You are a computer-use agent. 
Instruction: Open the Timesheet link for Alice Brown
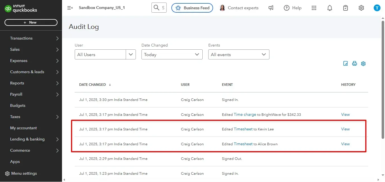pos(243,144)
